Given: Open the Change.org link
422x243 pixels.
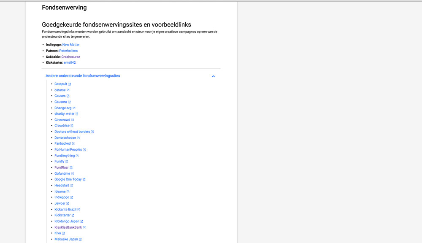Looking at the screenshot, I should [63, 108].
